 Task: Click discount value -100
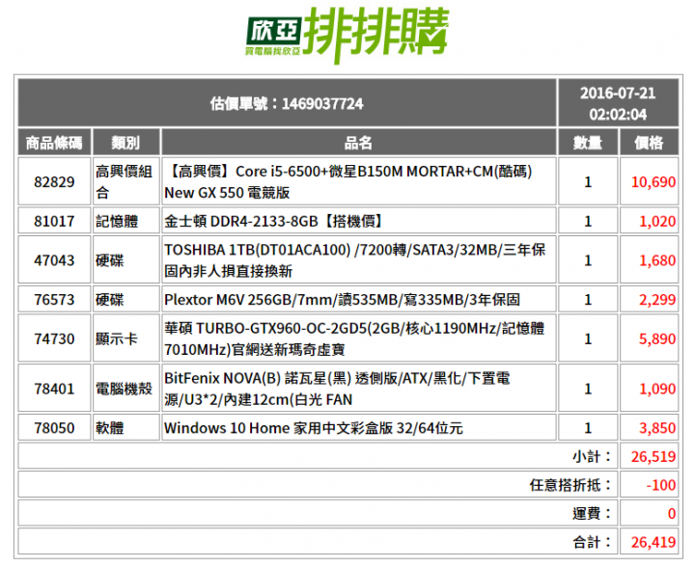(661, 485)
